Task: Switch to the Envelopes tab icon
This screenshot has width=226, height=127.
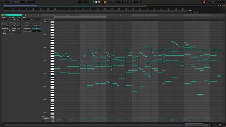Action: pos(32,15)
